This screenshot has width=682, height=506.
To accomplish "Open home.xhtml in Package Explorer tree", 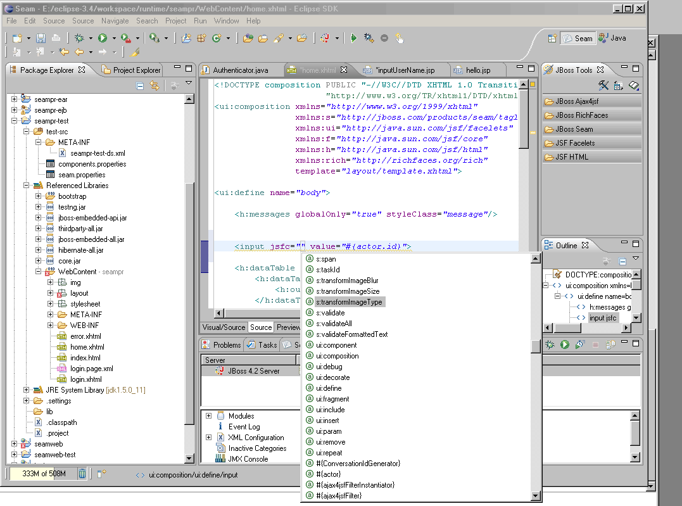I will click(87, 347).
